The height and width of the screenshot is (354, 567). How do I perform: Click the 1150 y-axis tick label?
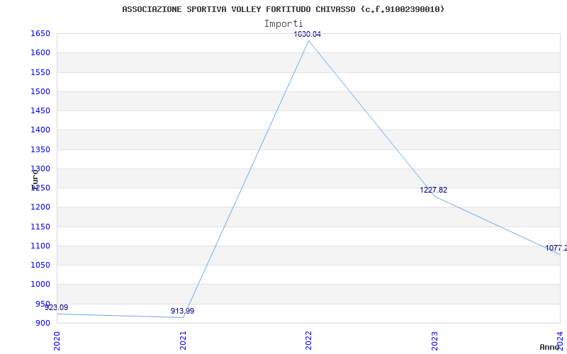(x=40, y=227)
